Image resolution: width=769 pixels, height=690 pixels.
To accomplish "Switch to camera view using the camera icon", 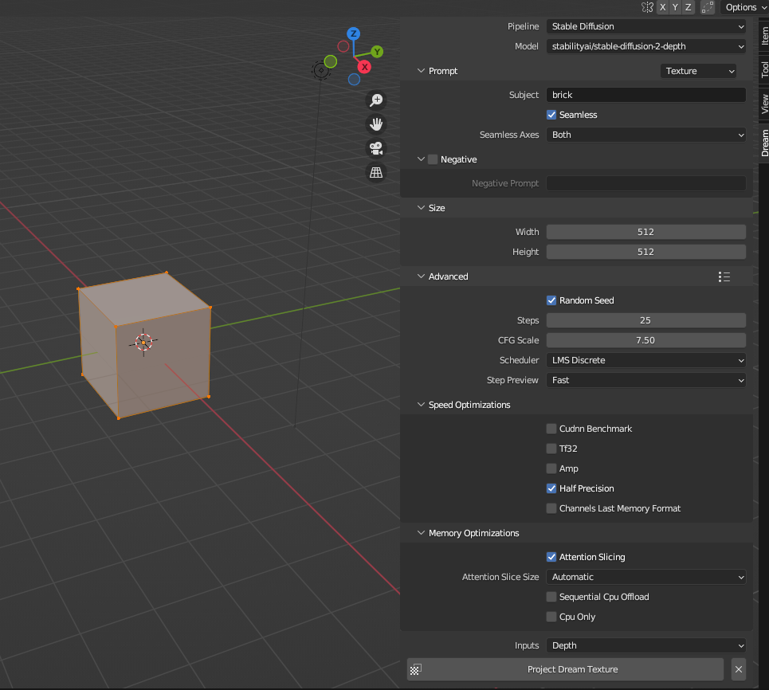I will [375, 148].
